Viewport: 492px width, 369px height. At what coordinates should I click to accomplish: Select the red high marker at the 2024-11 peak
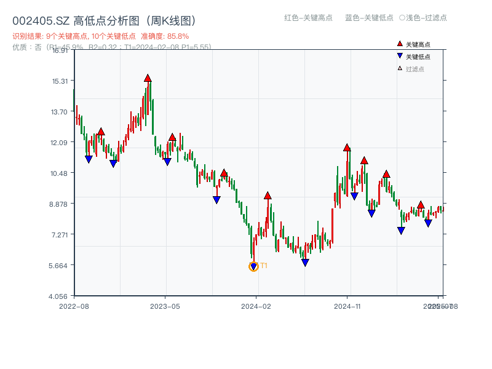347,148
